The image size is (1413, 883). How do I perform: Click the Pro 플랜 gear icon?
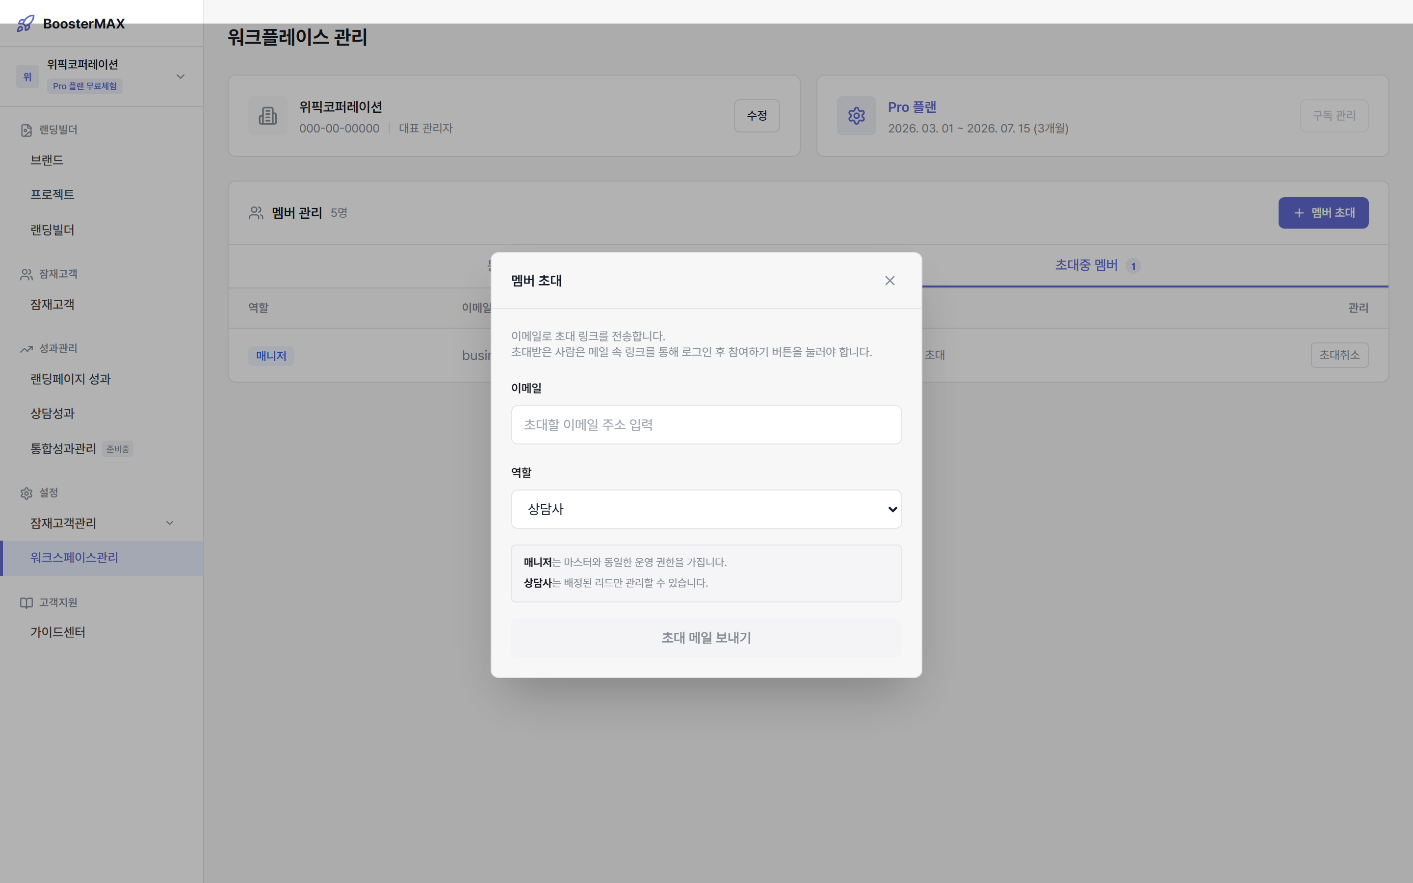[857, 116]
